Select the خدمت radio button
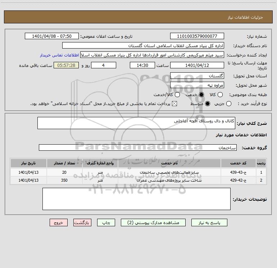277x268 pixels. click(201, 95)
